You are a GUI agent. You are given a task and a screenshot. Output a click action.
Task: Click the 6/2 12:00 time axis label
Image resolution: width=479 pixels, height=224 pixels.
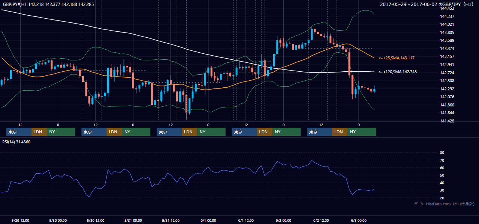[x=321, y=220]
